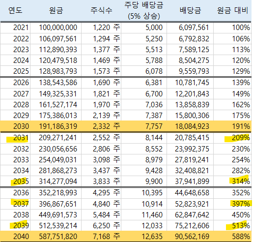
Task: Click principal cell 106,097,561
Action: 58,39
